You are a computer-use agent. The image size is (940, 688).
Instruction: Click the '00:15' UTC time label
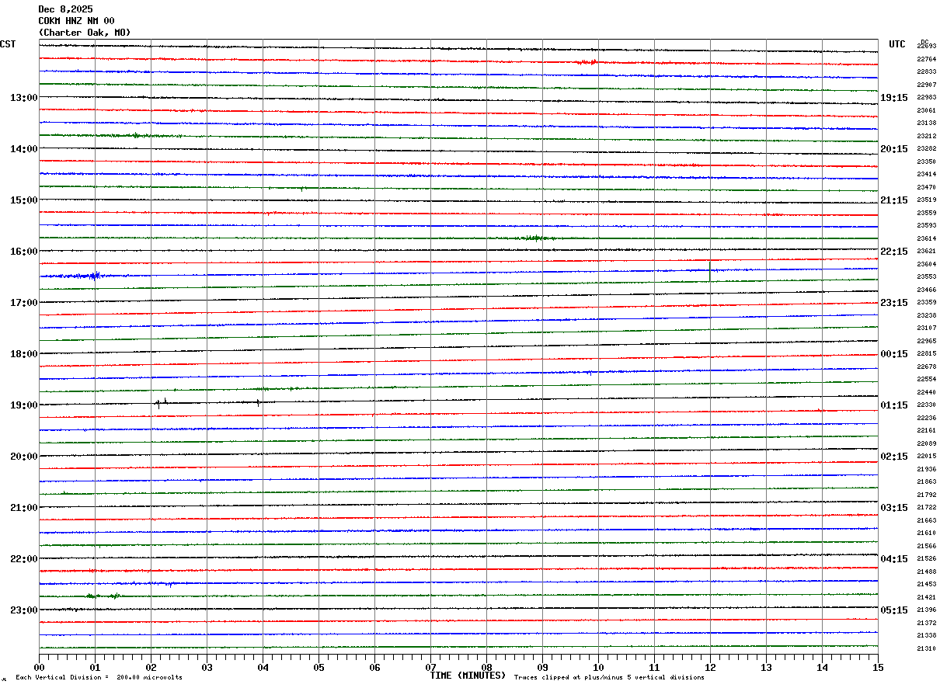(x=894, y=354)
